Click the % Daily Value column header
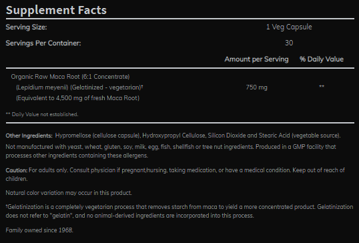The height and width of the screenshot is (243, 359). tap(322, 59)
